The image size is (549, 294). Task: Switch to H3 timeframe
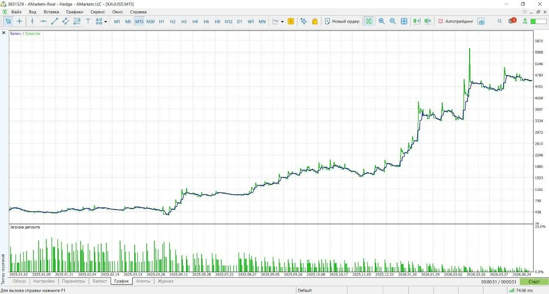tap(184, 21)
